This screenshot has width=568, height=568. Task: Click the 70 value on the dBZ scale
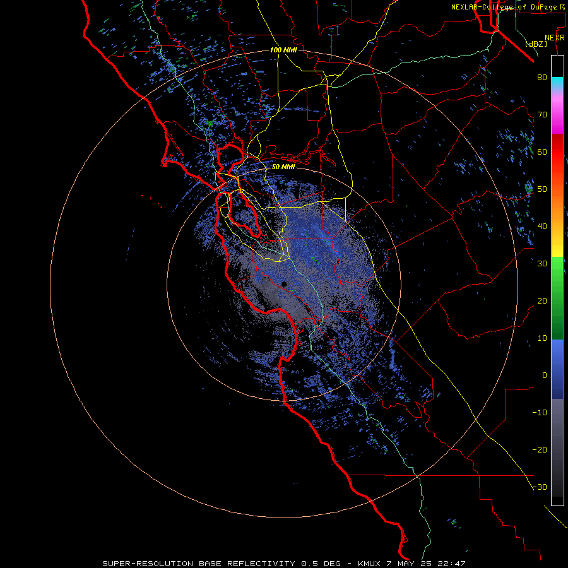coord(542,115)
